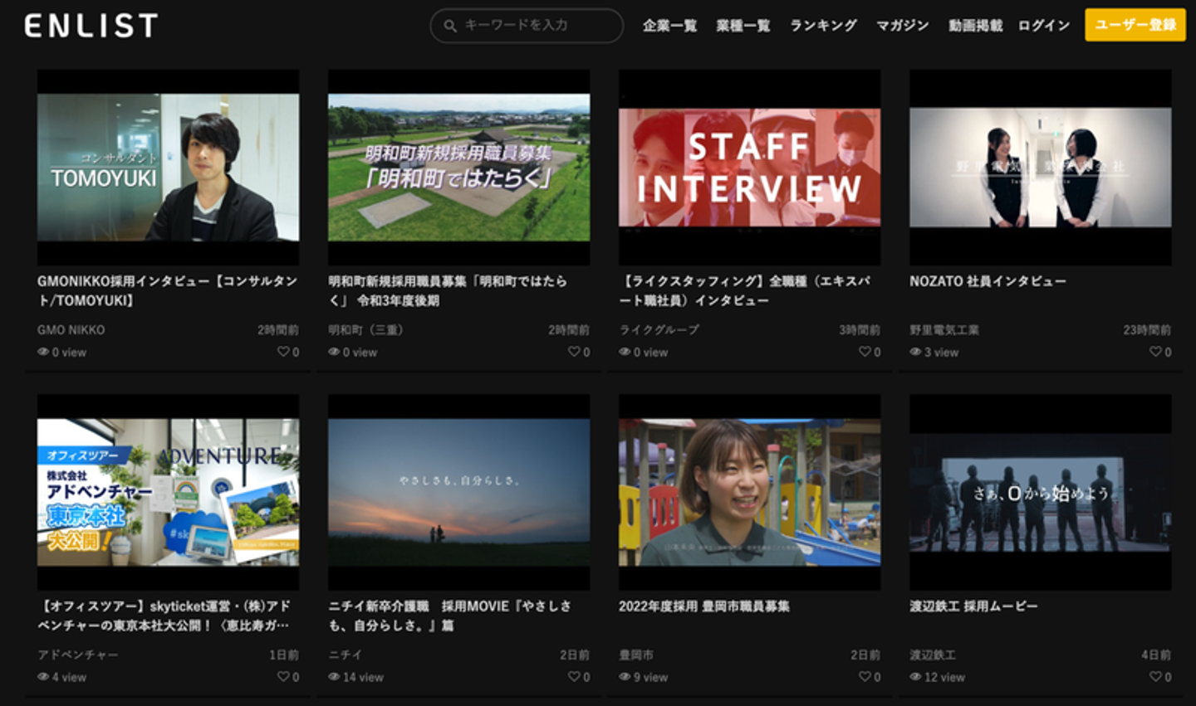Like the 渡辺鉄工 video with heart icon
This screenshot has width=1196, height=706.
tap(1155, 677)
